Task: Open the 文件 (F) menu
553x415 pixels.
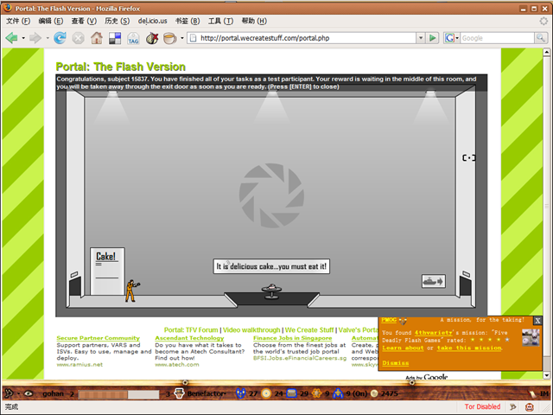Action: click(18, 21)
